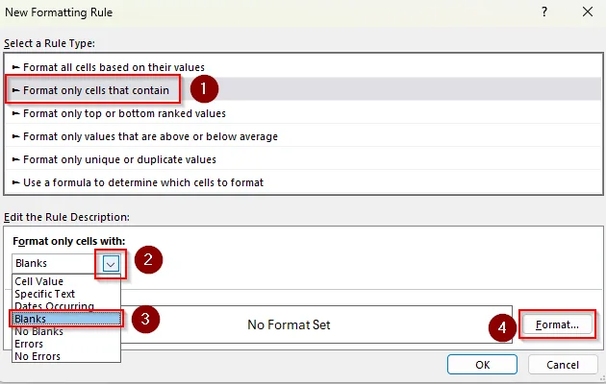Choose 'Use a formula to determine which cells to format'
606x384 pixels.
tap(303, 182)
